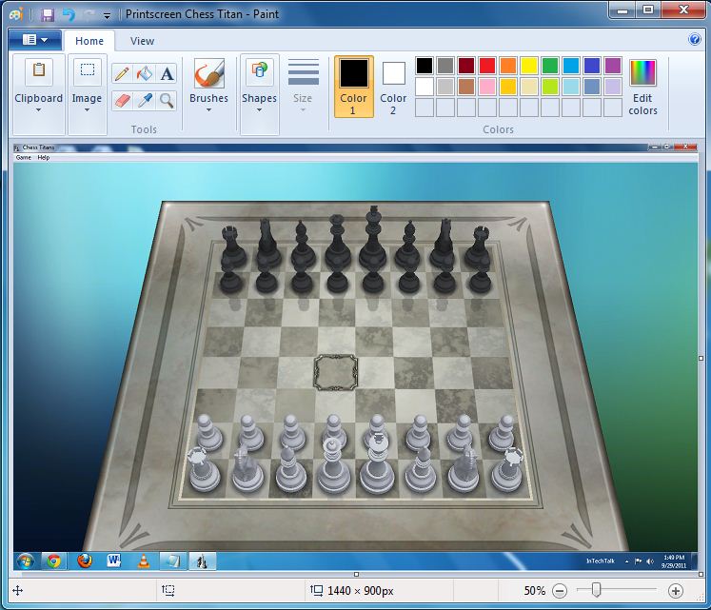The width and height of the screenshot is (711, 610).
Task: Click the Brushes icon
Action: coord(209,73)
